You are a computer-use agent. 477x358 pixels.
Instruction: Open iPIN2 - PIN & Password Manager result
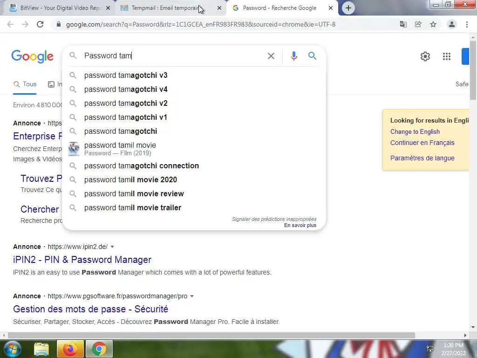pyautogui.click(x=82, y=260)
